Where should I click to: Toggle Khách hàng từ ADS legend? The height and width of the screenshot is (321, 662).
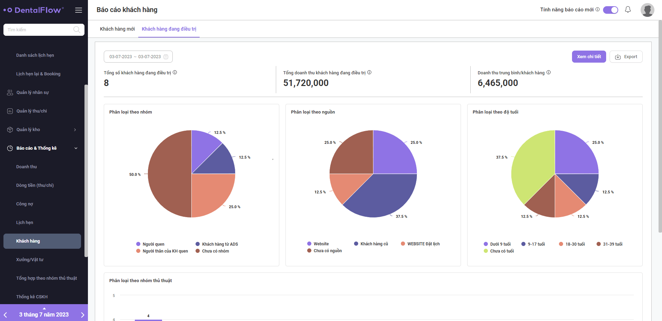click(x=217, y=244)
